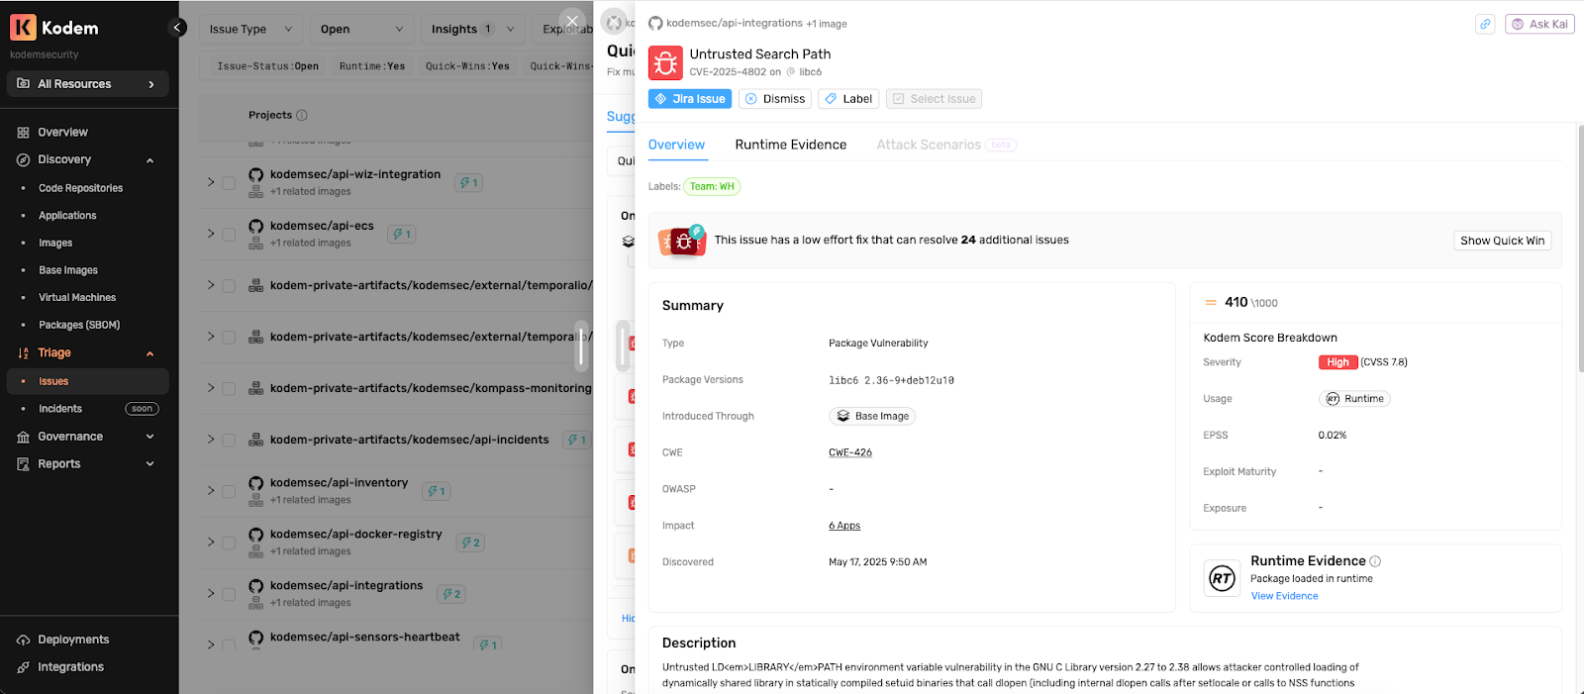The width and height of the screenshot is (1584, 694).
Task: Click the Runtime Evidence info icon
Action: click(x=1375, y=561)
